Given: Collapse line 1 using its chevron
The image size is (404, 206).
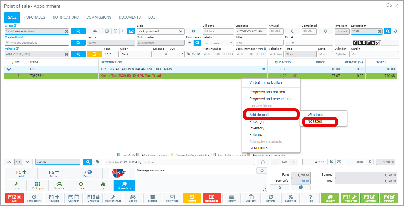Looking at the screenshot, I should [x=9, y=69].
